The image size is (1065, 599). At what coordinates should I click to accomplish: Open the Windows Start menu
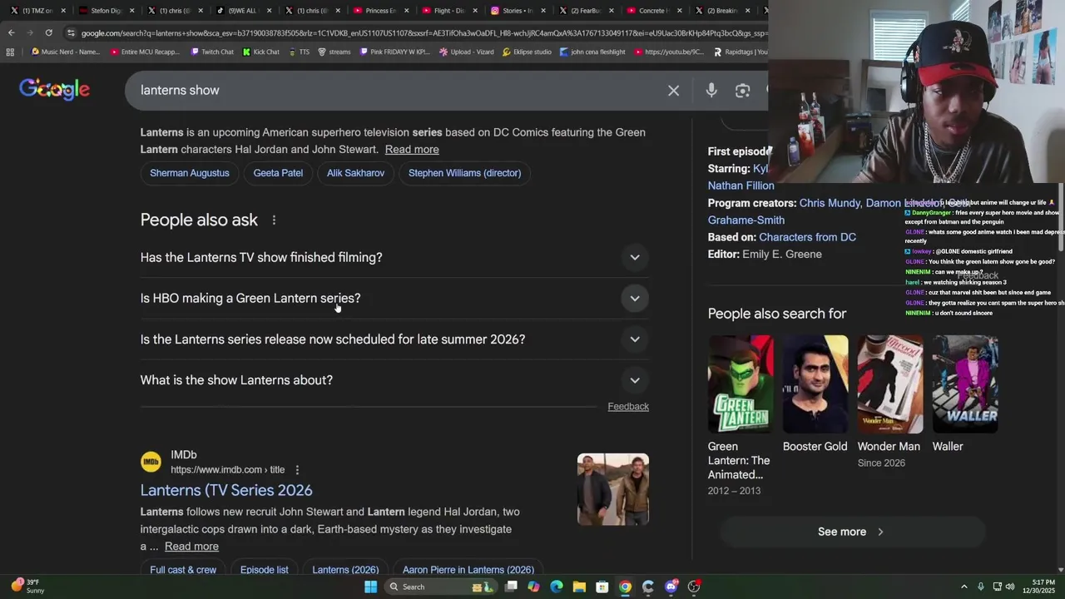pyautogui.click(x=371, y=587)
